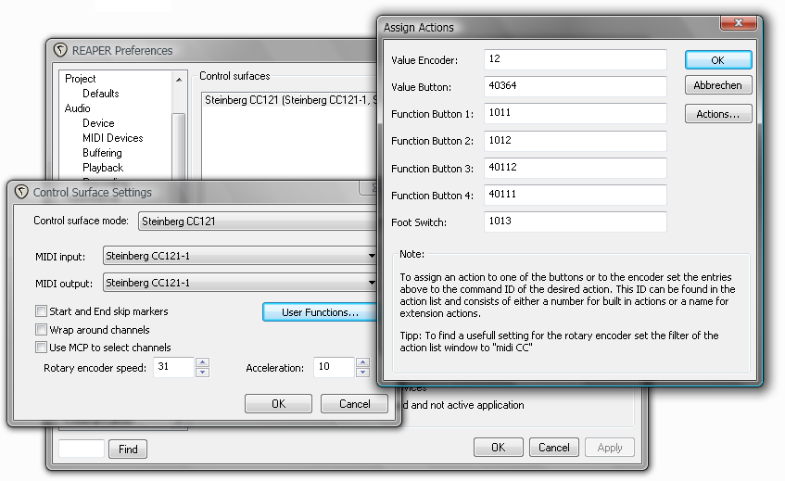Open the Actions... list button
Image resolution: width=785 pixels, height=481 pixels.
(718, 114)
